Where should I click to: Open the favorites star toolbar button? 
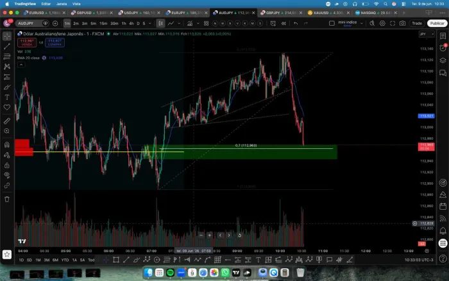pos(7,254)
